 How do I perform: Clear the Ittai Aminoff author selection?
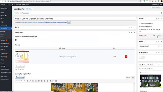tap(158, 46)
